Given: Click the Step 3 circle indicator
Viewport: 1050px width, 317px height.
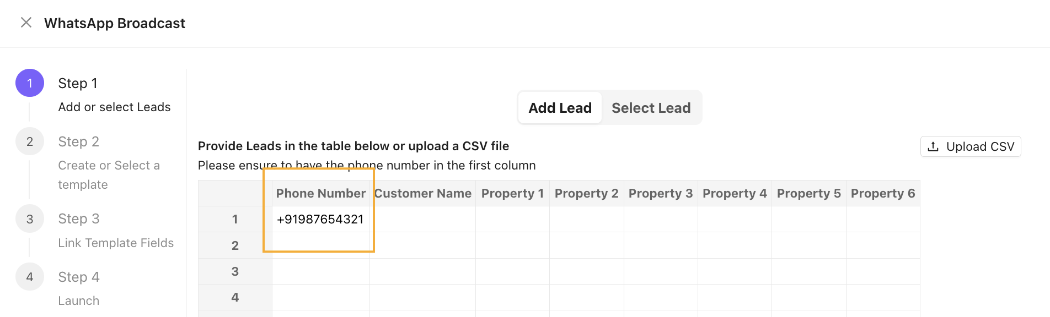Looking at the screenshot, I should point(30,219).
